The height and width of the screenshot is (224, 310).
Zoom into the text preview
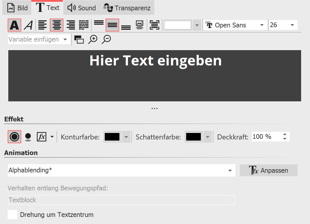point(93,39)
